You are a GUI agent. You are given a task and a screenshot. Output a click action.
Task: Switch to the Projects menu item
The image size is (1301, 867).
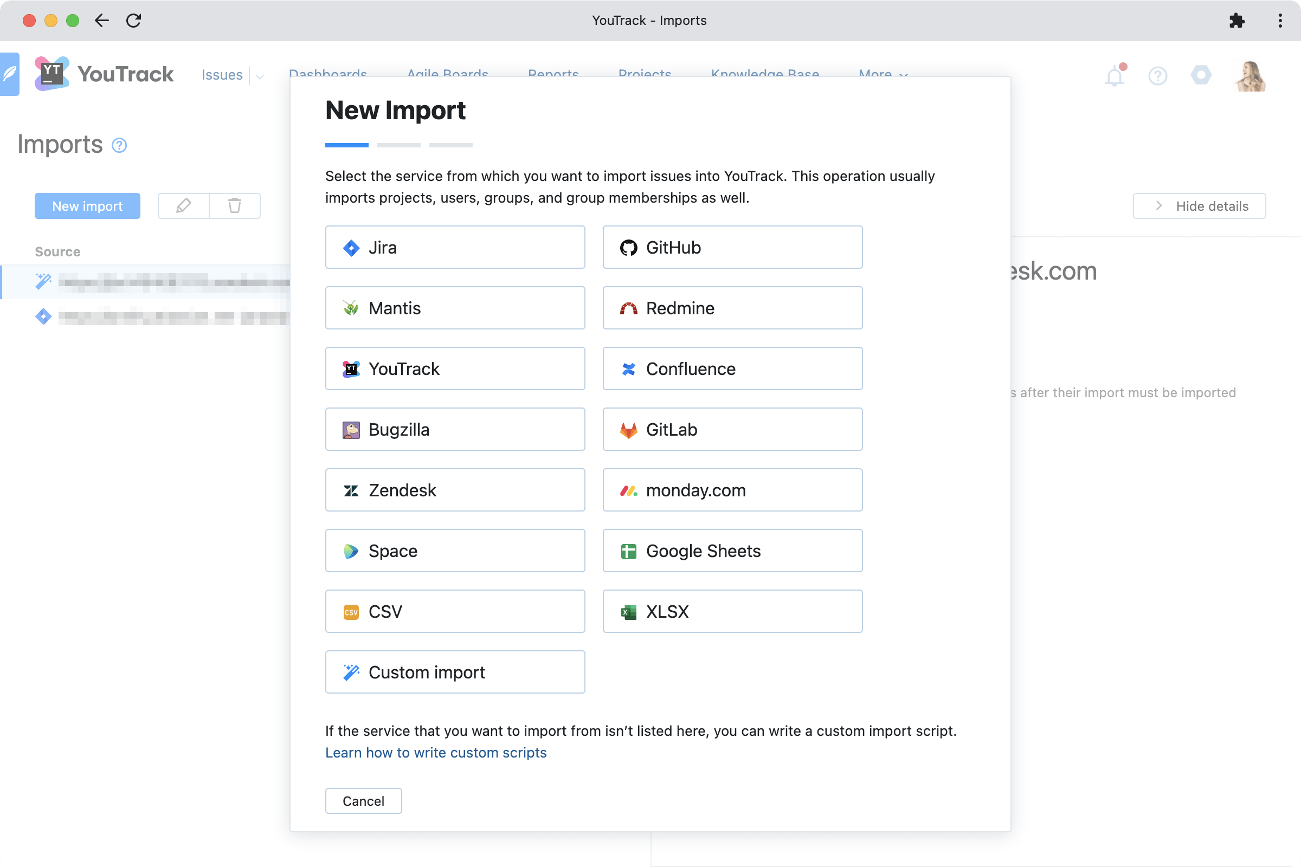click(x=645, y=74)
